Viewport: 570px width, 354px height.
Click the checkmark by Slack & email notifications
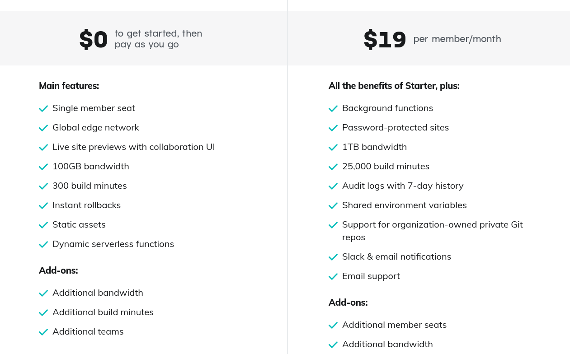[x=333, y=257]
